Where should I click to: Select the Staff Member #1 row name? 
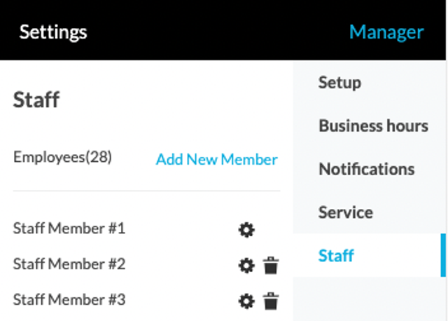click(69, 228)
